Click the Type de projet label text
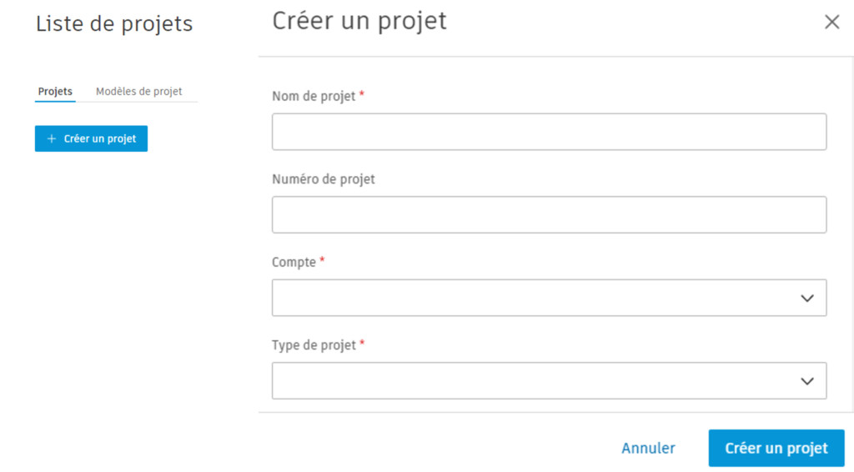The height and width of the screenshot is (472, 854). pos(314,345)
